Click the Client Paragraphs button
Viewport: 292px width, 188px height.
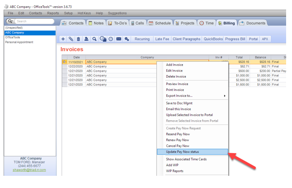click(x=187, y=39)
